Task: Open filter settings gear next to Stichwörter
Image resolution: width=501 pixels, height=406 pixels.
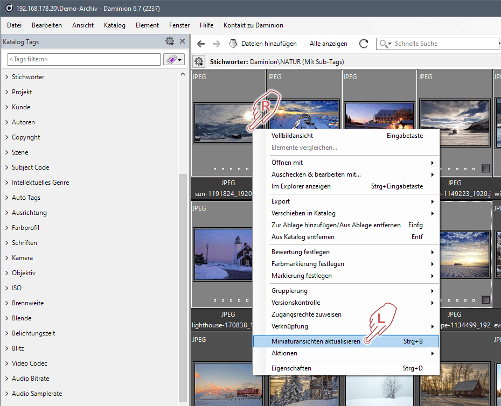Action: click(199, 61)
